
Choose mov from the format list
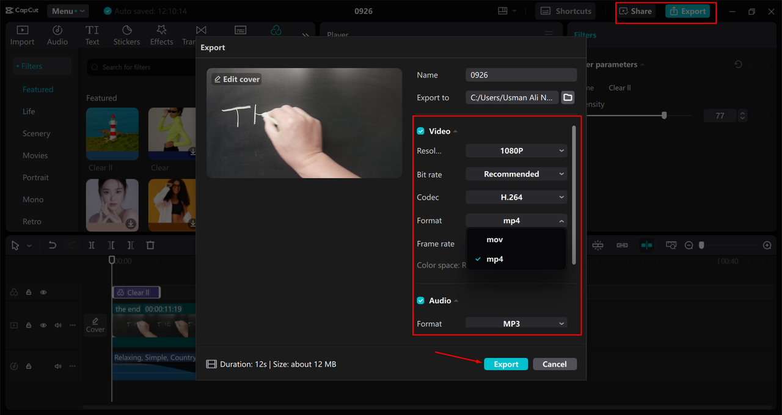click(x=516, y=240)
